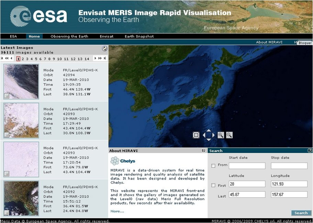313x223 pixels.
Task: Pan the map to the right
Action: (x=213, y=135)
